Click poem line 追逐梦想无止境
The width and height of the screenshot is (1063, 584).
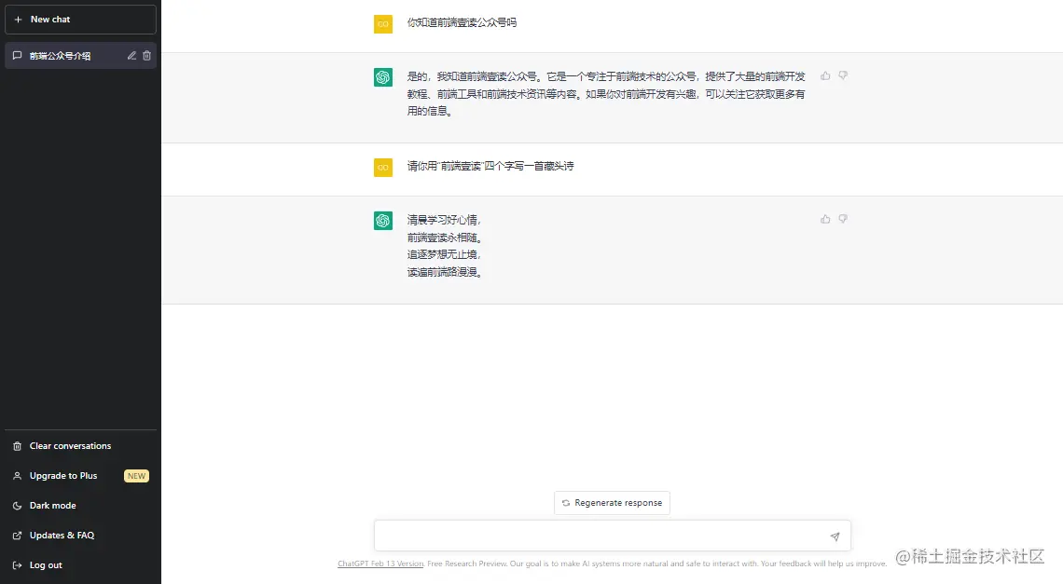tap(444, 254)
